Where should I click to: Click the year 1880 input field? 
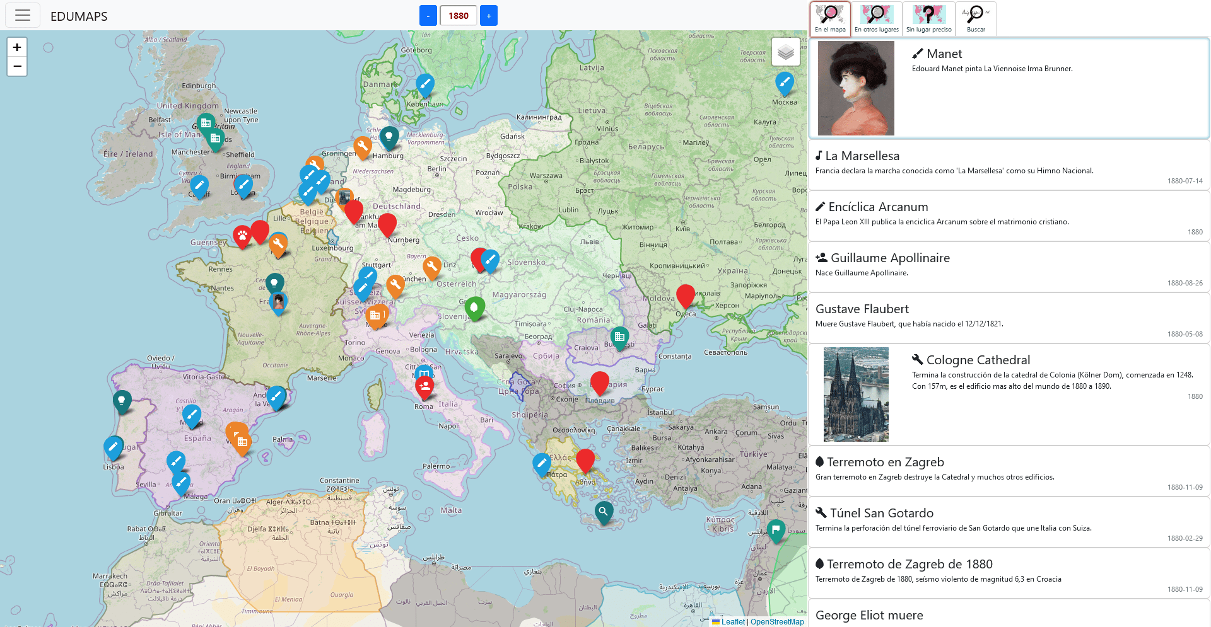pyautogui.click(x=459, y=15)
